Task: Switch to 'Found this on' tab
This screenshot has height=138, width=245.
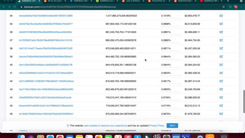Action: (x=159, y=1)
